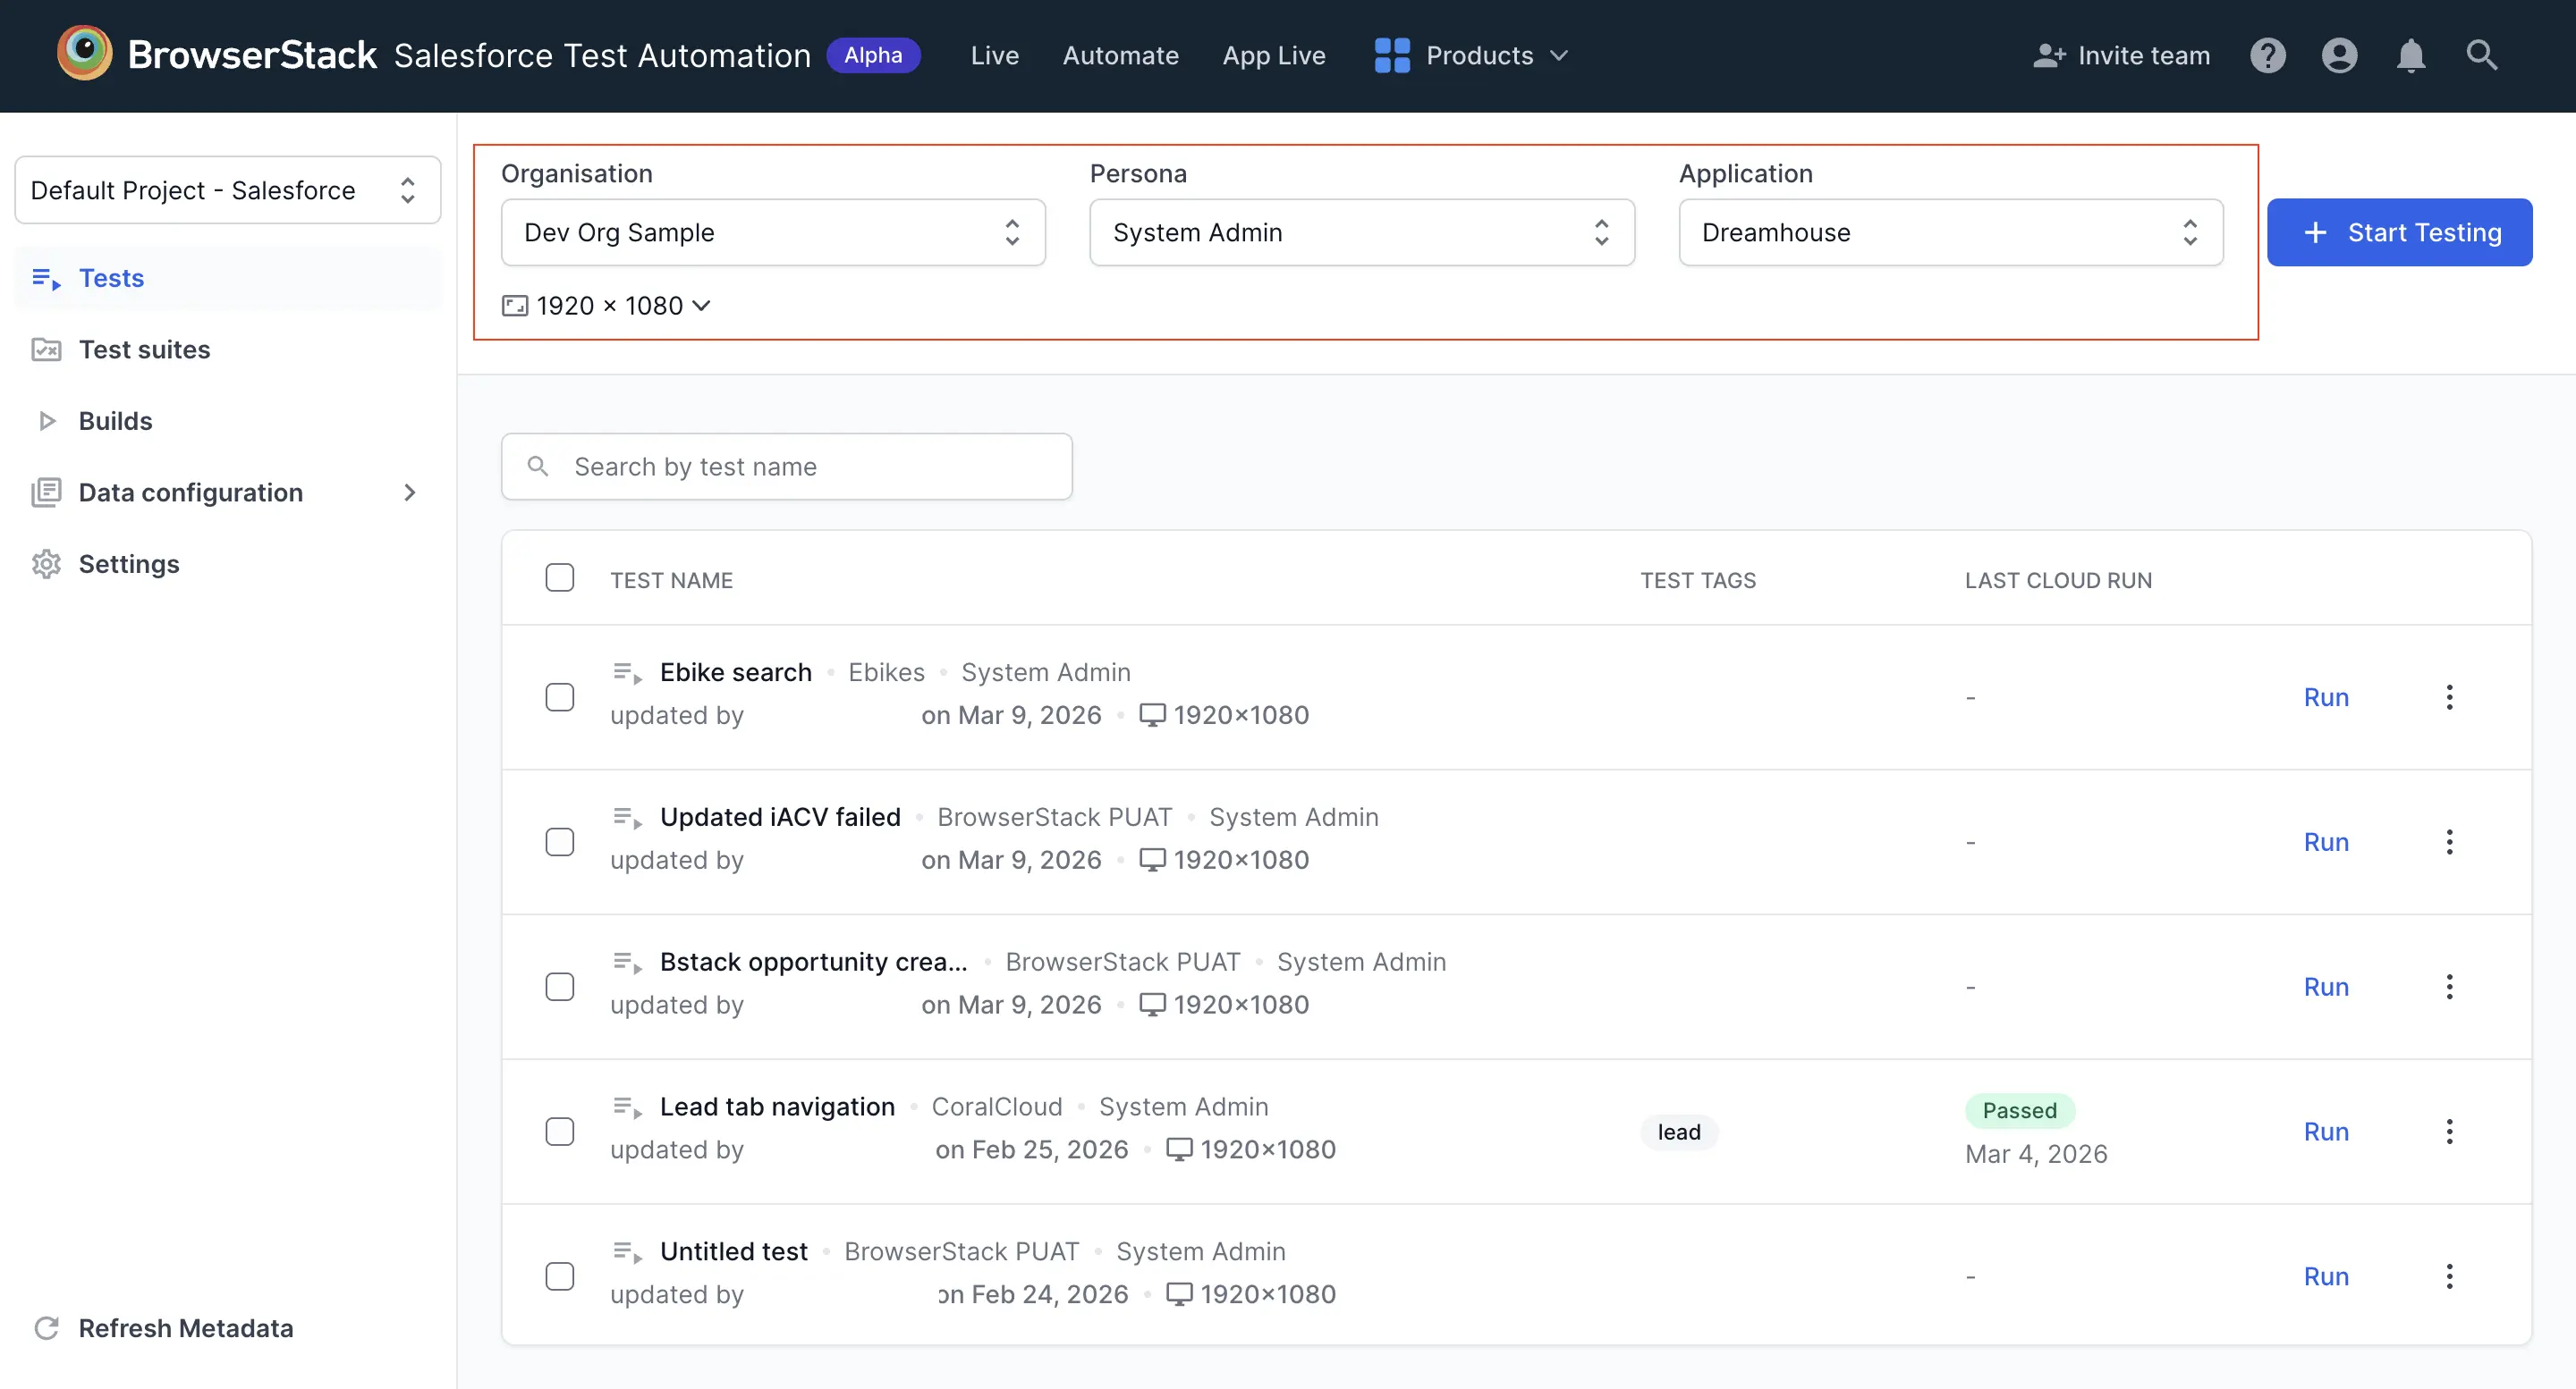
Task: Check the select-all tests checkbox
Action: pyautogui.click(x=559, y=577)
